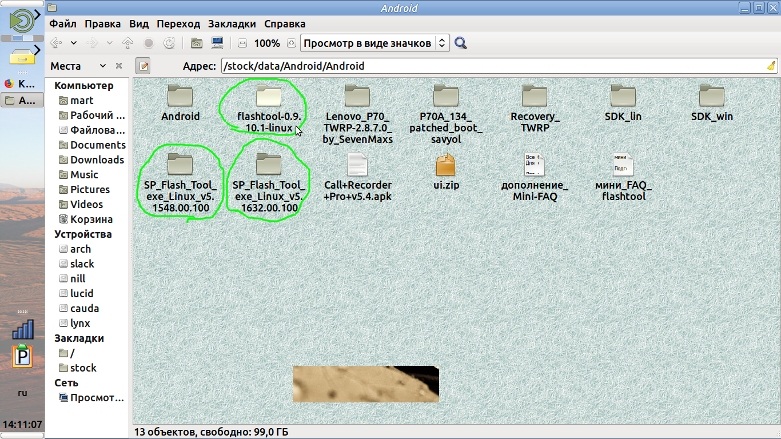Open the Вид menu
Screen dimensions: 781x439
click(x=139, y=24)
